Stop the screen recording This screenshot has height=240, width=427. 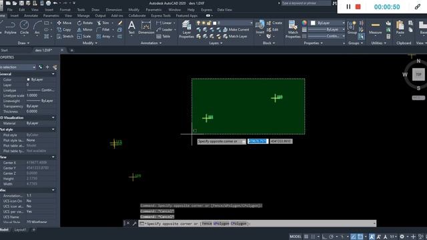358,7
